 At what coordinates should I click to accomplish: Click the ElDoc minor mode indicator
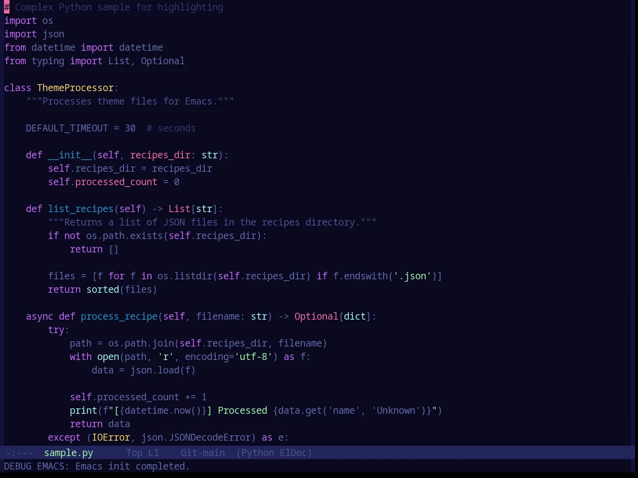pyautogui.click(x=293, y=453)
